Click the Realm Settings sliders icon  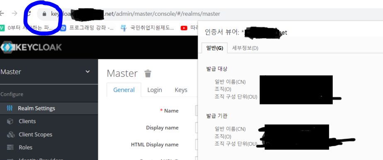tap(10, 108)
